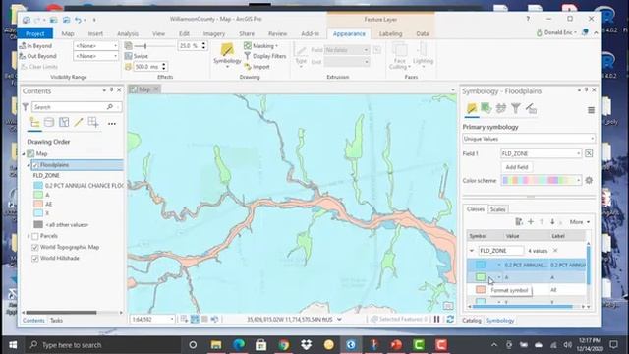Open the Symbology pane hamburger menu
629x354 pixels.
[x=591, y=110]
